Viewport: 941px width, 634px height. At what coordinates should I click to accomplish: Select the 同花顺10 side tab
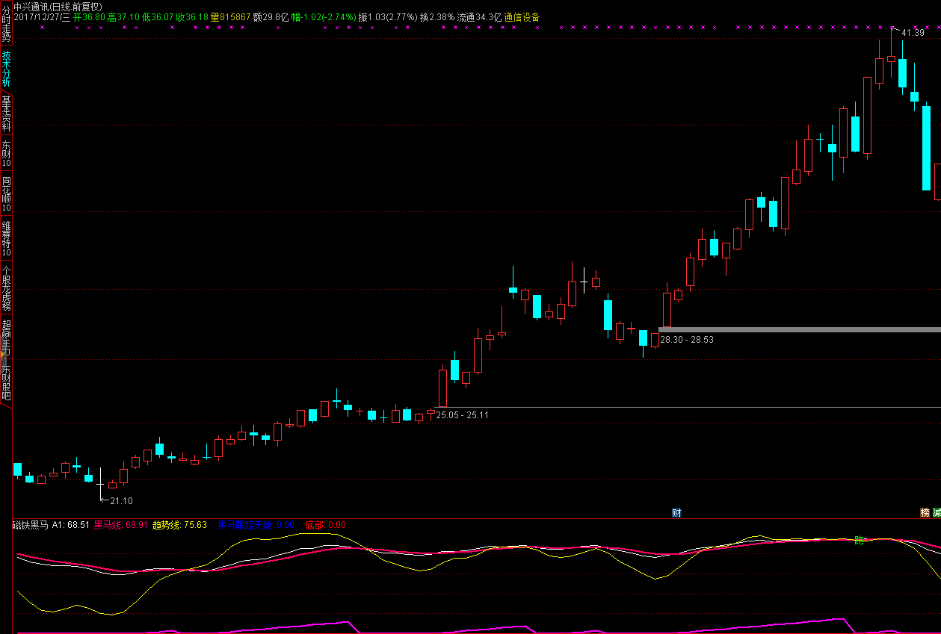[x=6, y=193]
